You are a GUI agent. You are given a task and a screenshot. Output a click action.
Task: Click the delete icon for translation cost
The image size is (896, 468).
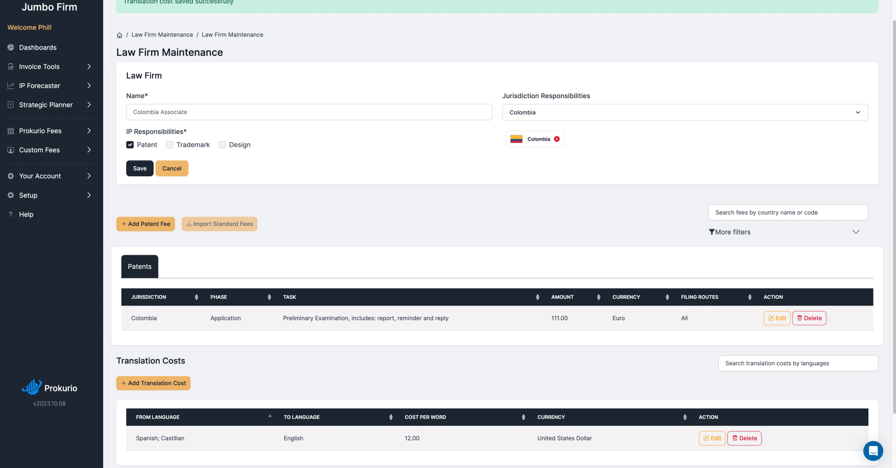[744, 438]
